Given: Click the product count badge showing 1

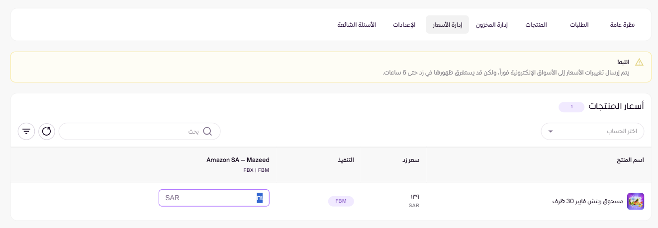Looking at the screenshot, I should pos(571,106).
